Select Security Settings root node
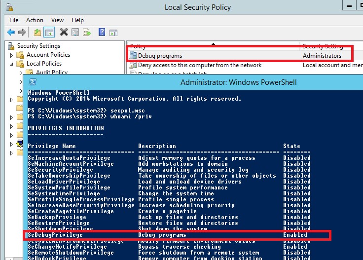 click(38, 46)
